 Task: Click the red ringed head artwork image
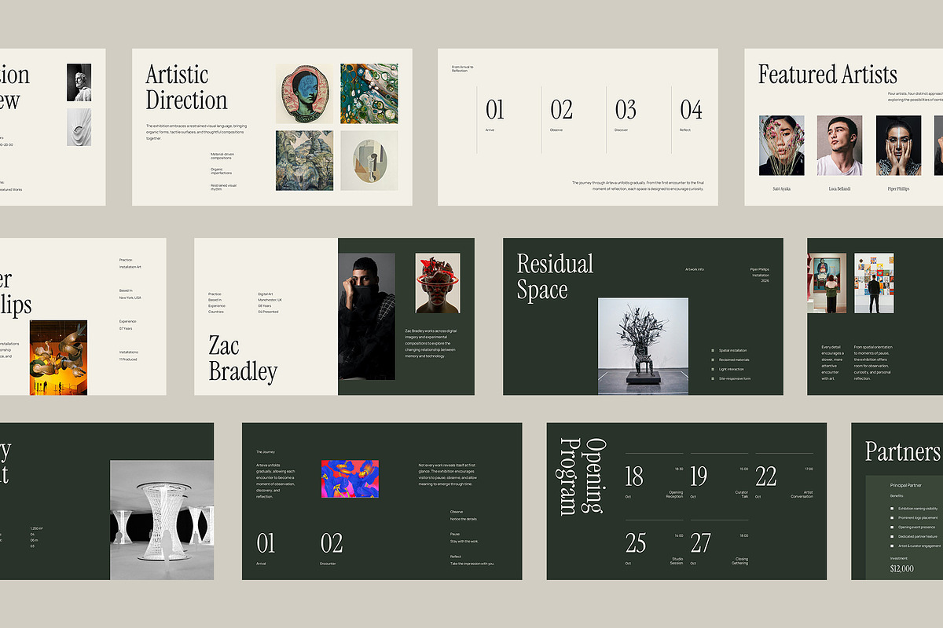coord(438,283)
